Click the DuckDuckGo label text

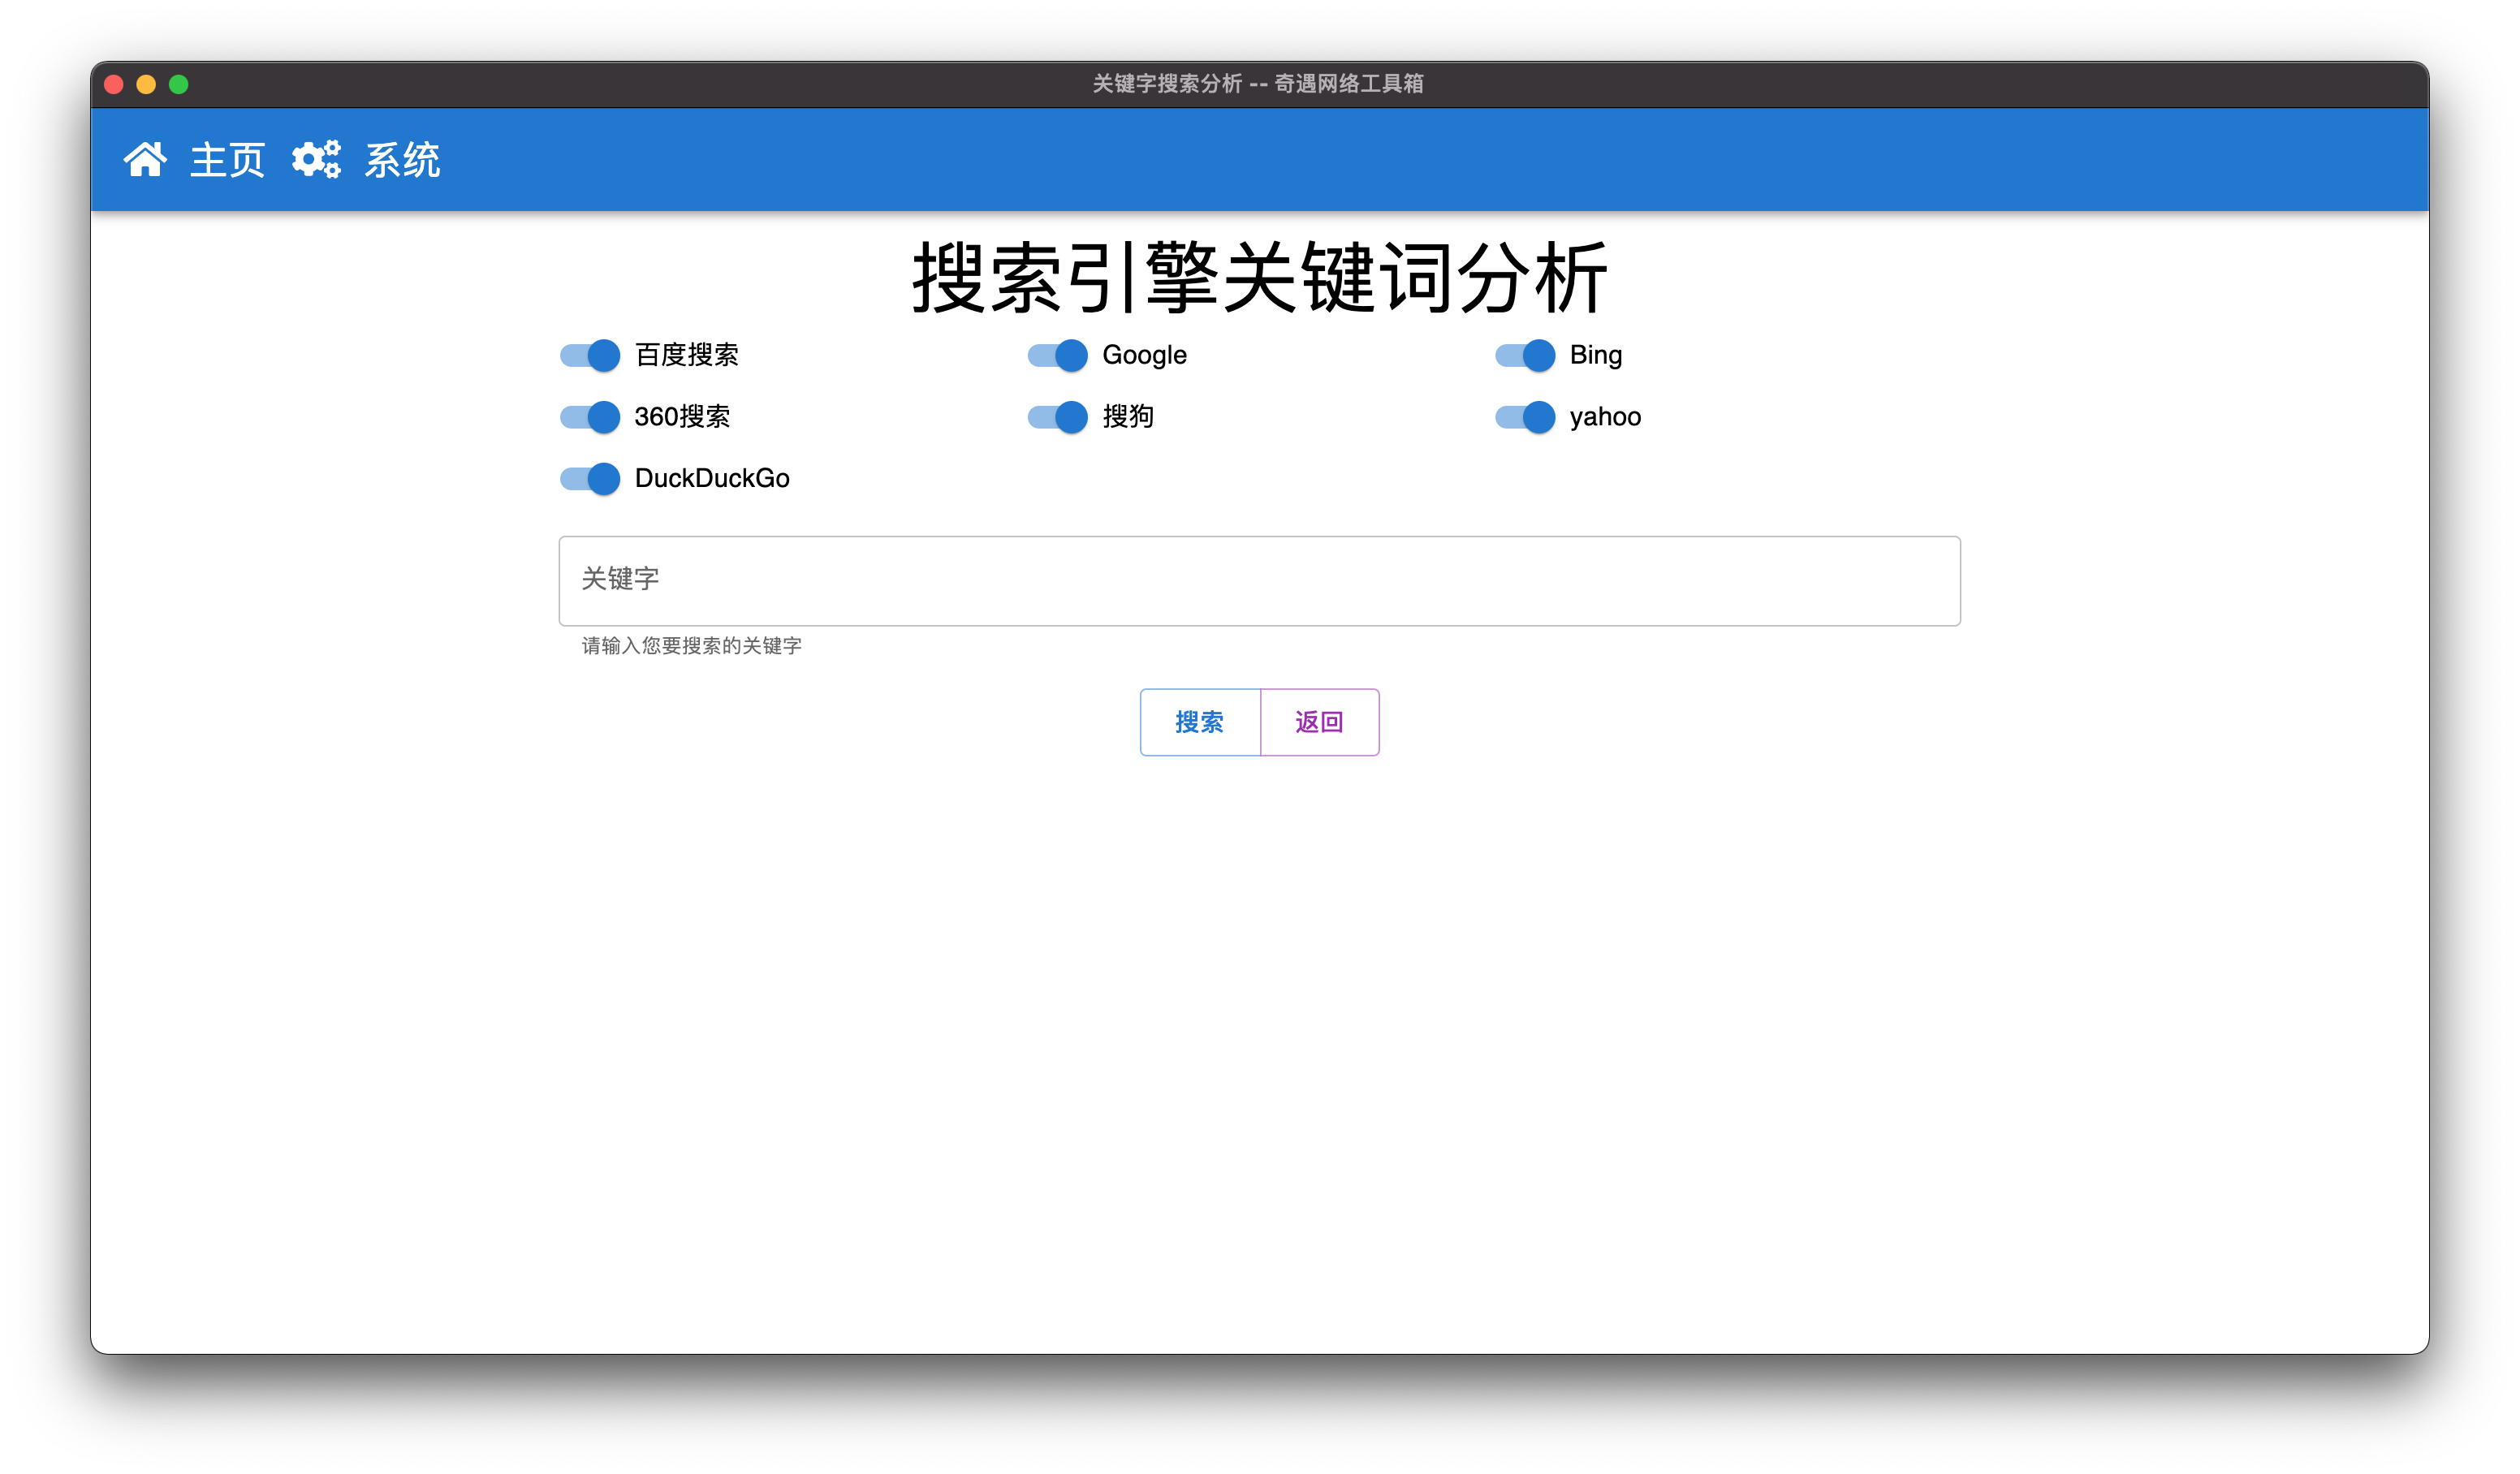click(712, 479)
